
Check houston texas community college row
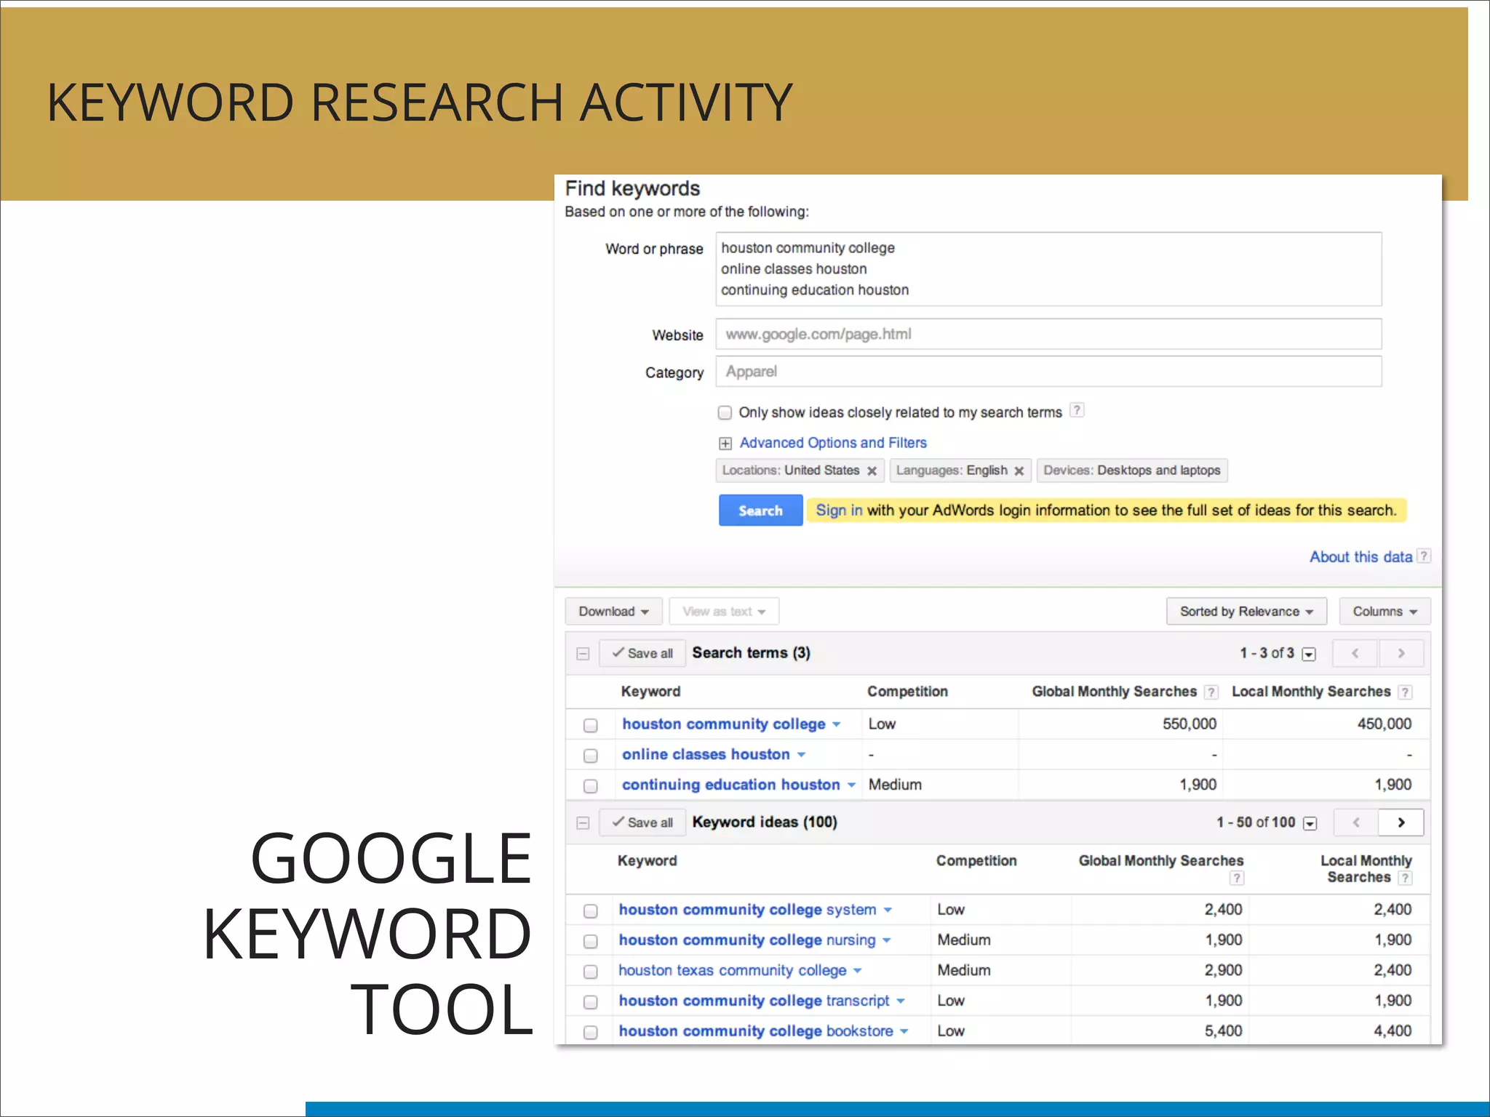[591, 972]
